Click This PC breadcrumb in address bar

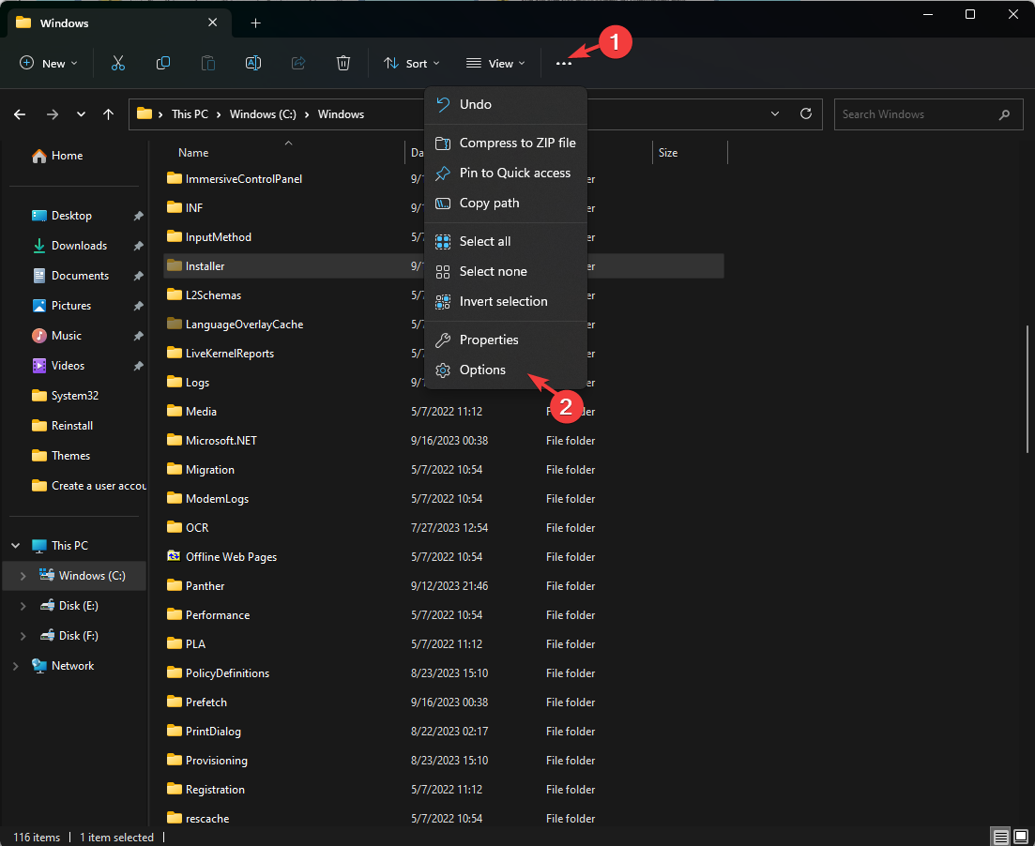pyautogui.click(x=190, y=114)
